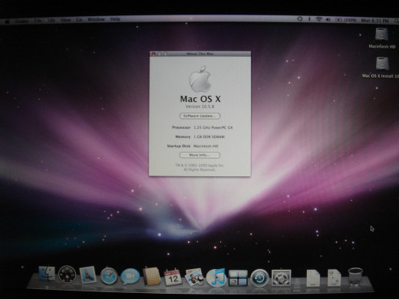Open System Preferences from the Dock
Image resolution: width=399 pixels, height=299 pixels.
click(x=281, y=278)
